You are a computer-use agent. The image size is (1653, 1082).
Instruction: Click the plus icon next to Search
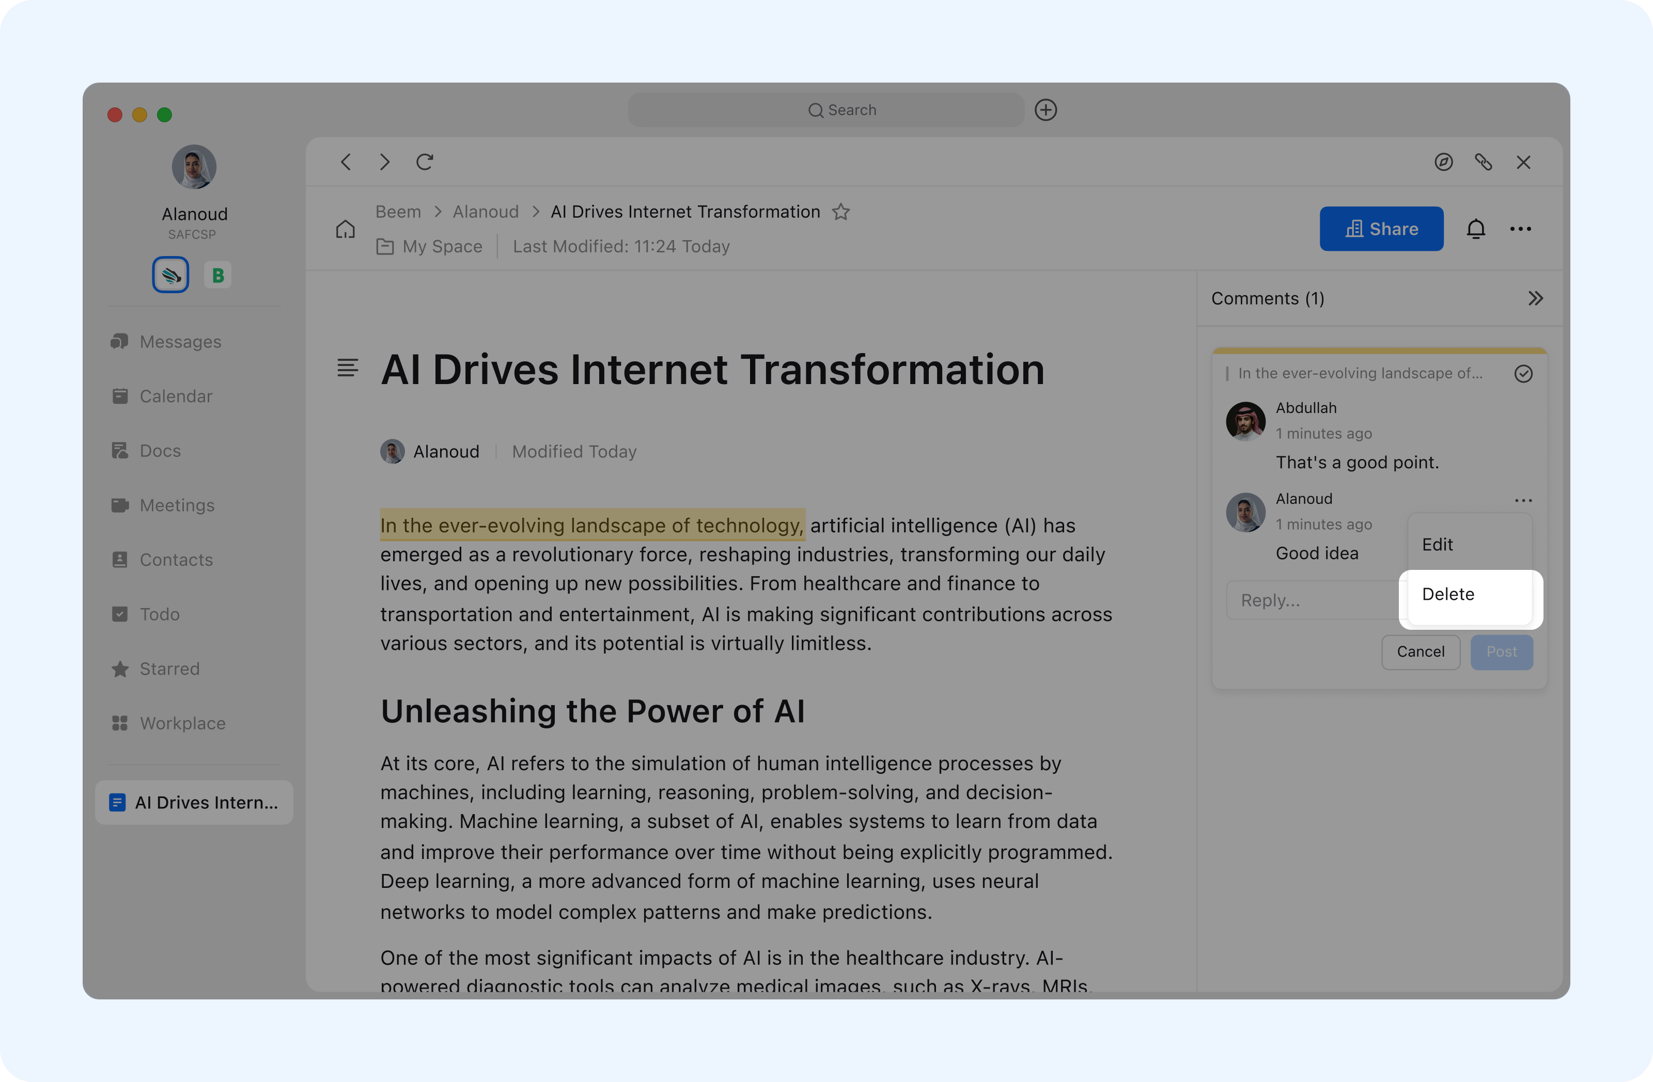pyautogui.click(x=1046, y=110)
